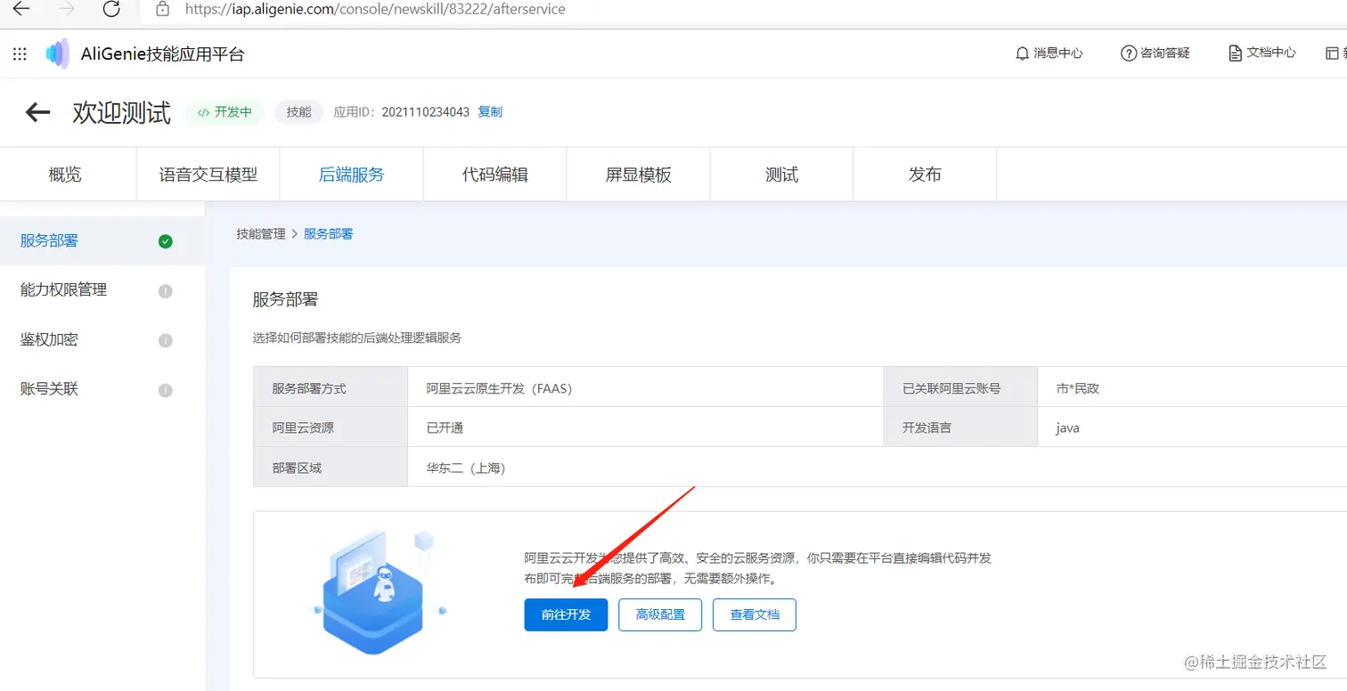The width and height of the screenshot is (1347, 691).
Task: Click status icon beside 能力权限管理
Action: pyautogui.click(x=165, y=291)
